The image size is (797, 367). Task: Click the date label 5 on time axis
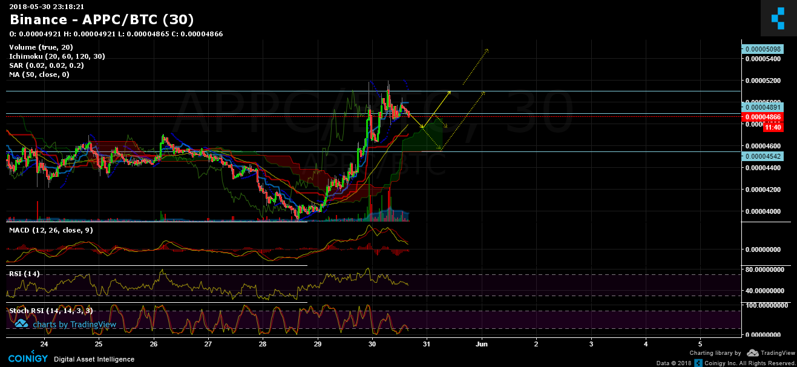tap(700, 343)
